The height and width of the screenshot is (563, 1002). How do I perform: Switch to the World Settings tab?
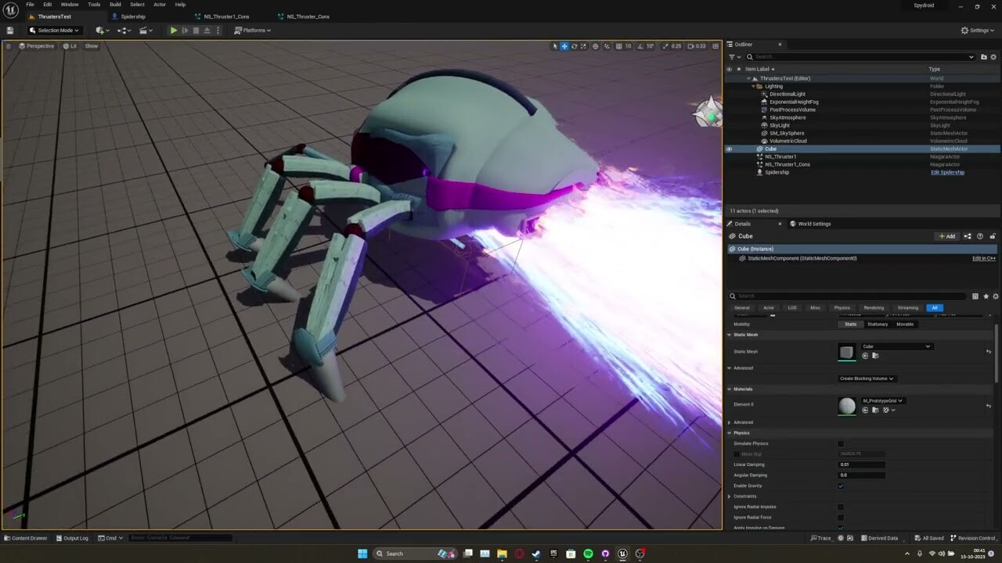click(x=813, y=224)
